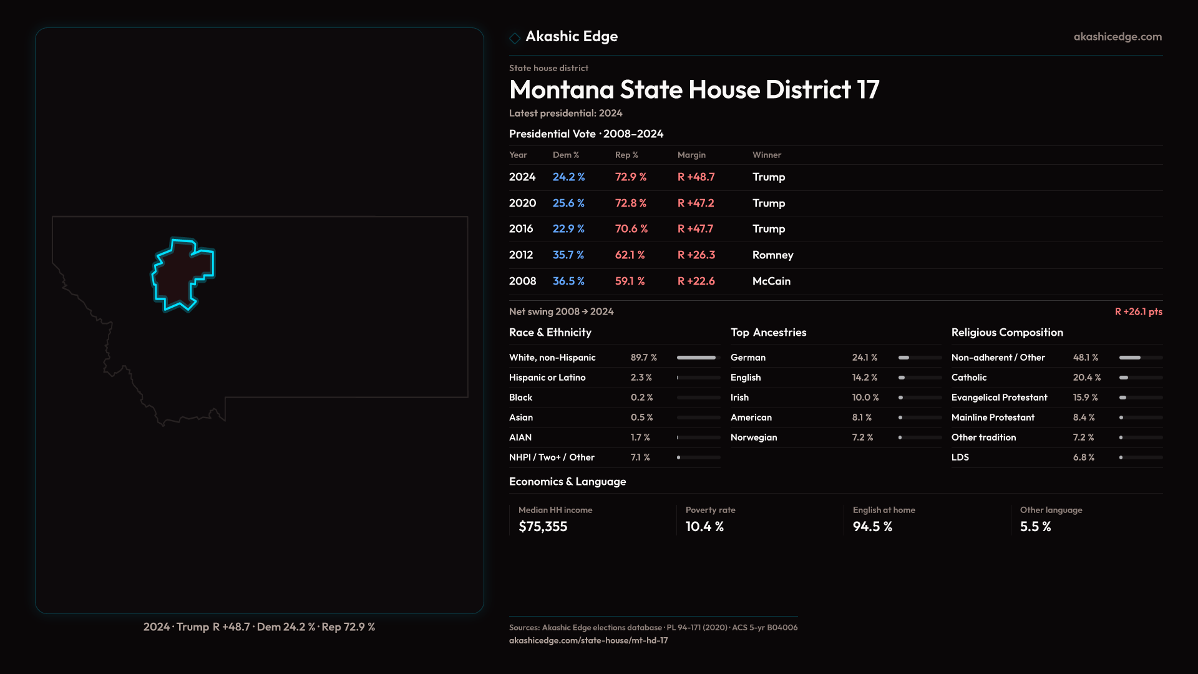Viewport: 1198px width, 674px height.
Task: Click the Race & Ethnicity section heading
Action: (x=550, y=333)
